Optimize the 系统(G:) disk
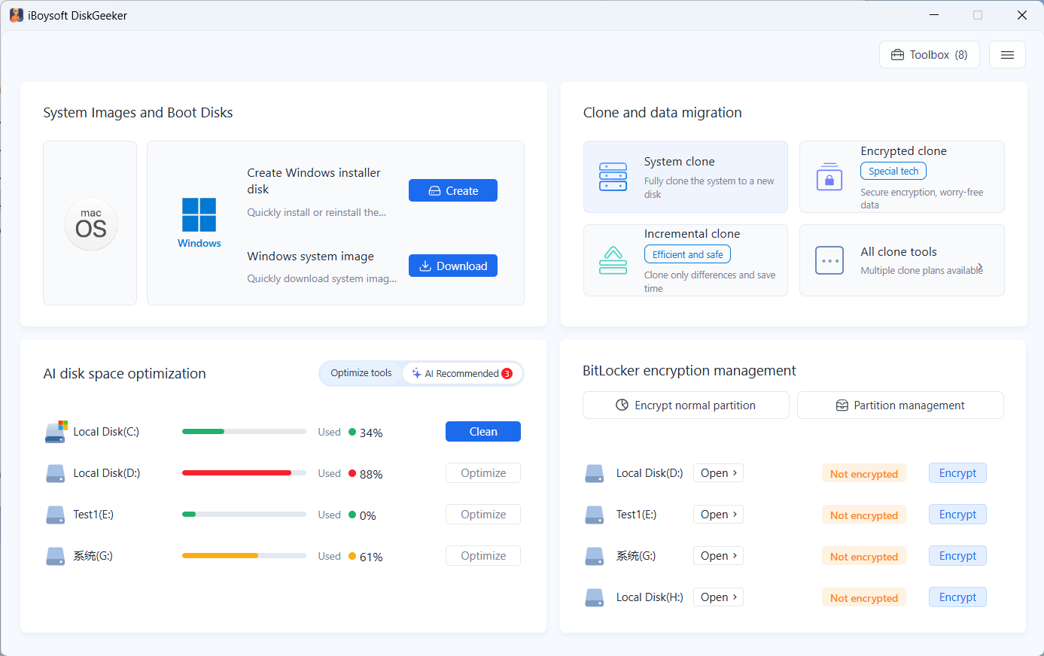This screenshot has width=1044, height=656. [483, 556]
